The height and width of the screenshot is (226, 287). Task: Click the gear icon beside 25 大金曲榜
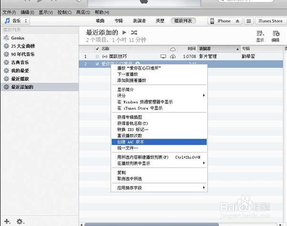coord(6,46)
